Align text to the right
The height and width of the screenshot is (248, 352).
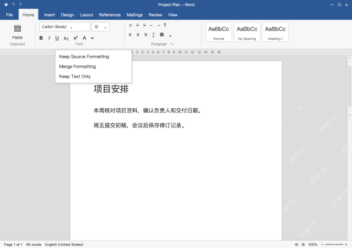[146, 34]
